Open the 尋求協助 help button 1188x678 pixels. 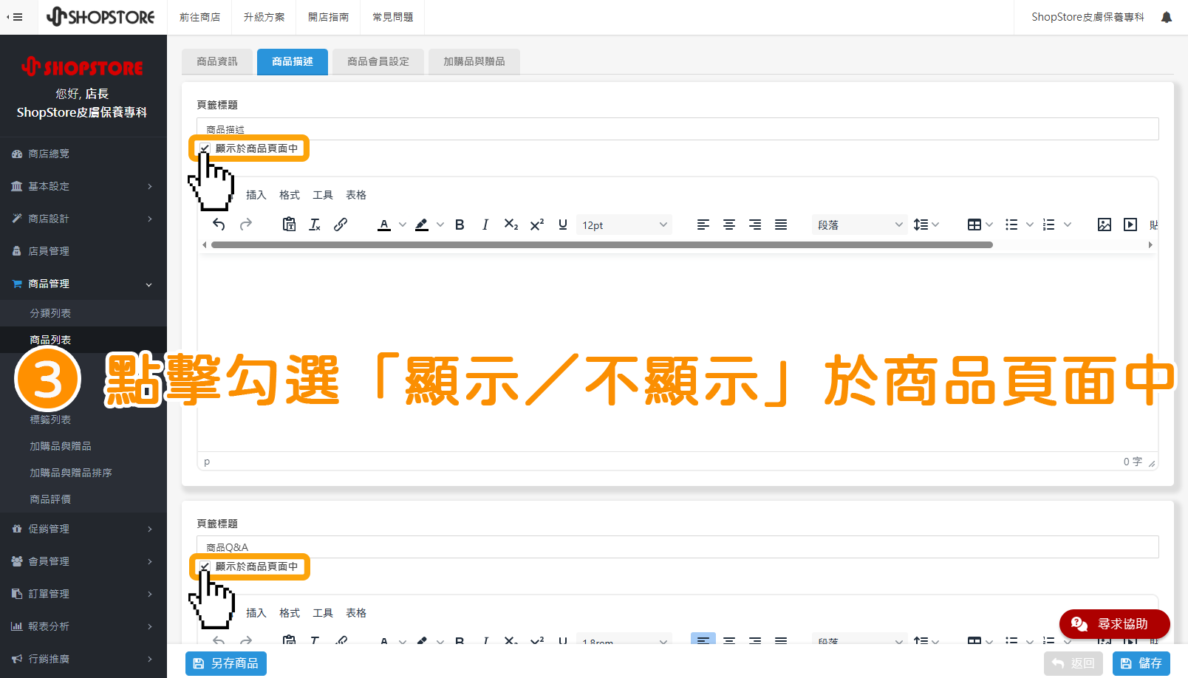[x=1114, y=624]
